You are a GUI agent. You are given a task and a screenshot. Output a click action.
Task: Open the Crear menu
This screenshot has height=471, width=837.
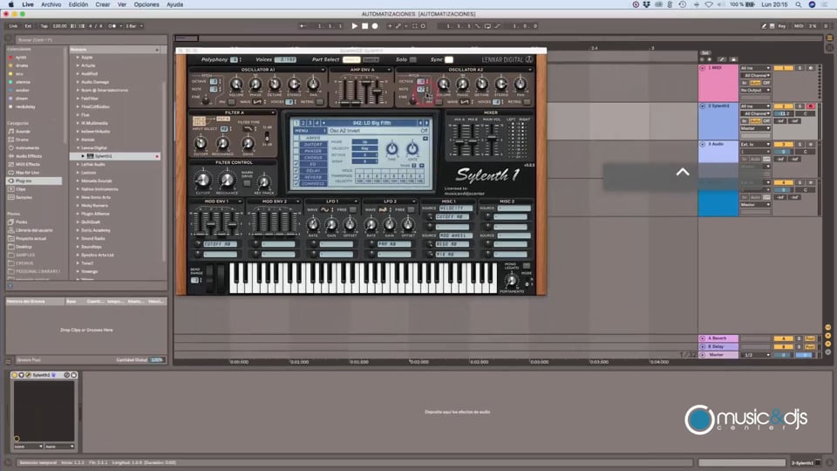click(x=103, y=4)
